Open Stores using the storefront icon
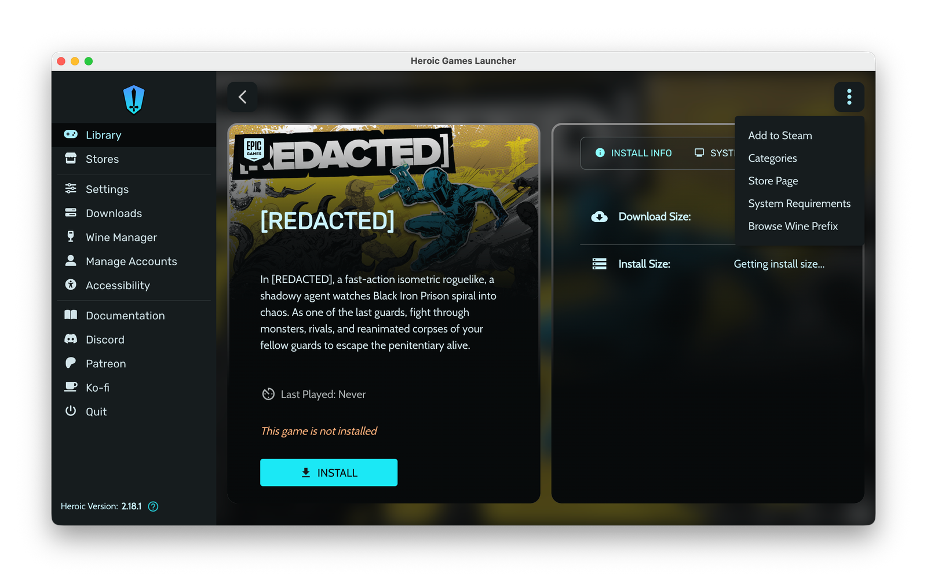Viewport: 927px width, 577px height. pyautogui.click(x=71, y=159)
